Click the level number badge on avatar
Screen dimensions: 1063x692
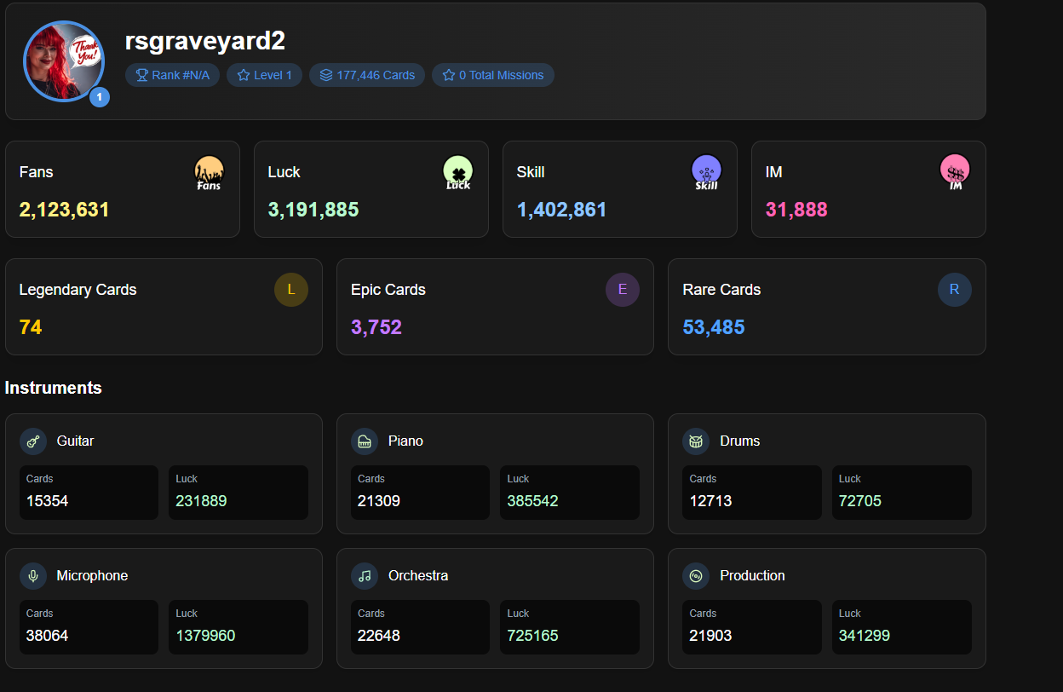tap(99, 97)
